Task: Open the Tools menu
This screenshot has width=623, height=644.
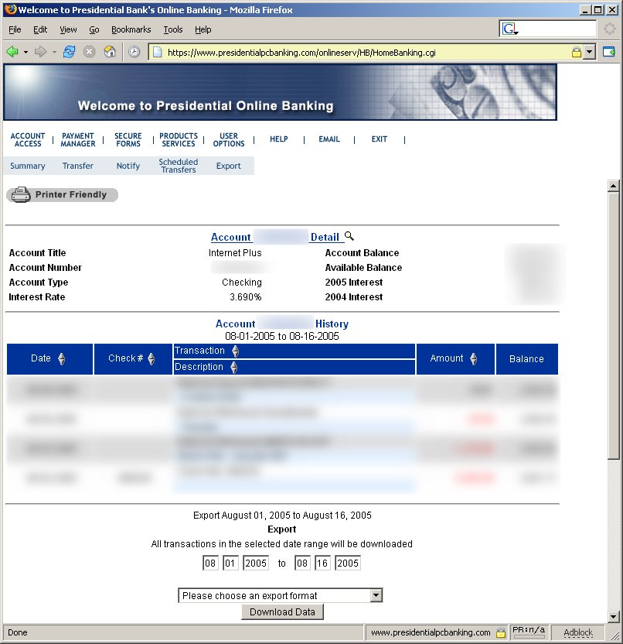Action: click(173, 29)
